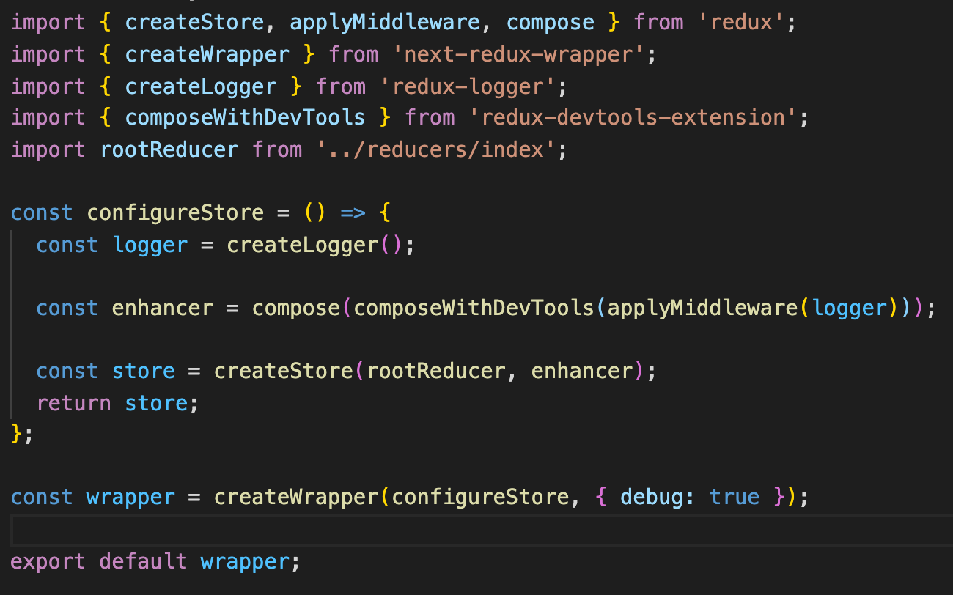
Task: Place cursor on createWrapper in its import statement
Action: point(207,54)
